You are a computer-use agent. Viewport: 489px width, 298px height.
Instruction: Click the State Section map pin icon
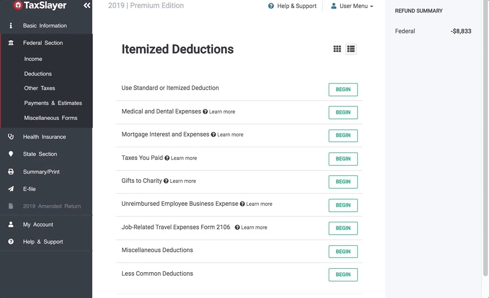[11, 154]
